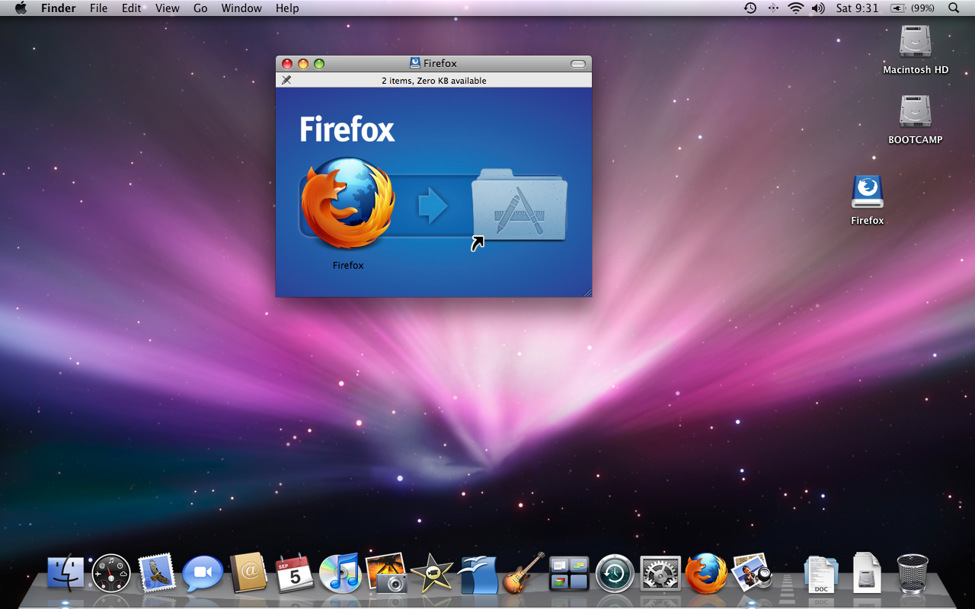Open the Wi-Fi status menu
The width and height of the screenshot is (975, 609).
796,8
